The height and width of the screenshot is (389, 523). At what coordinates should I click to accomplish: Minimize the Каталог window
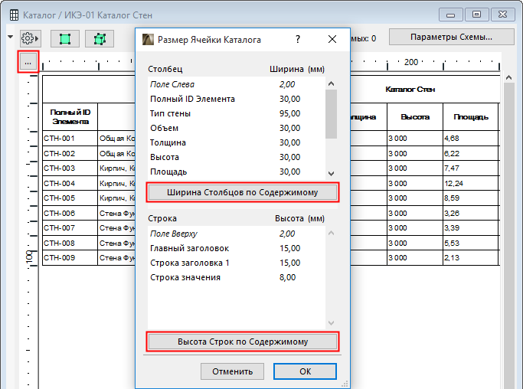[x=450, y=15]
